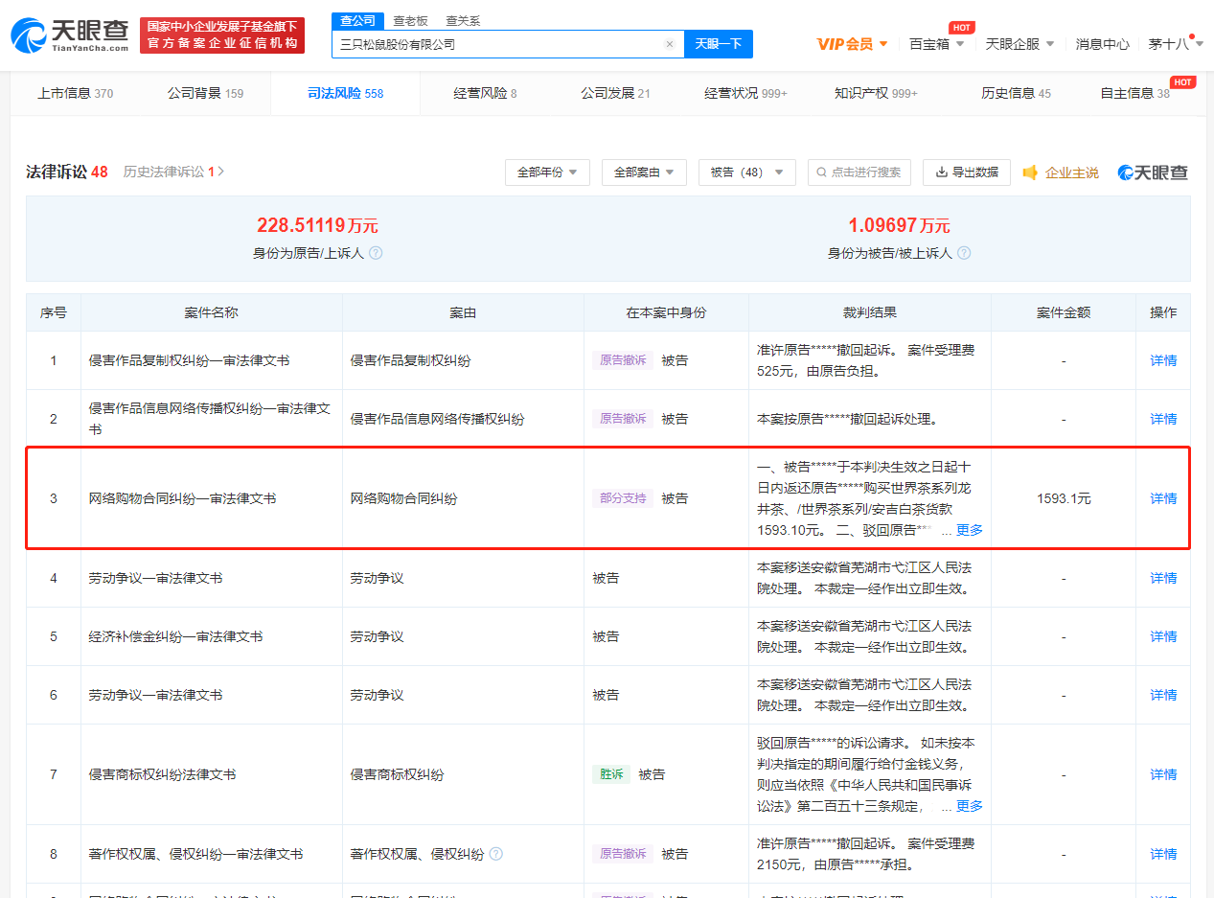The height and width of the screenshot is (898, 1214).
Task: Click the help icon beside 身份为原告/上诉人
Action: (x=376, y=253)
